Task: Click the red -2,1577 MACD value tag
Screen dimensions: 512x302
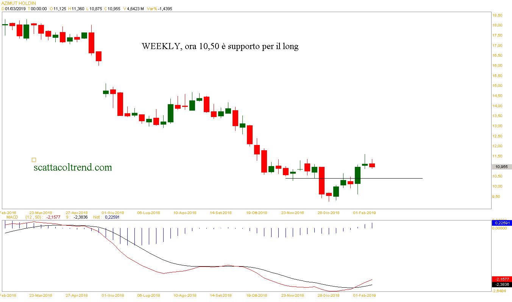Action: pyautogui.click(x=501, y=279)
